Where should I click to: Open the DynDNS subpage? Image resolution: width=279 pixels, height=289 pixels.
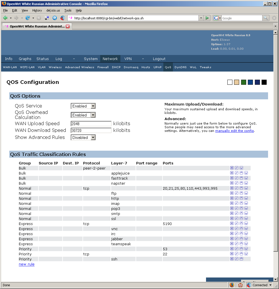pos(180,67)
